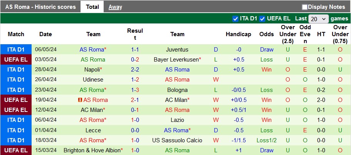Click the UEFA EL badge for 03/05/24 match
The height and width of the screenshot is (155, 351).
[16, 60]
